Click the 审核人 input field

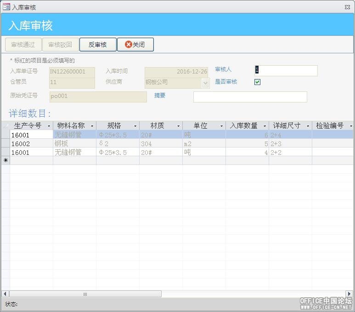pos(286,71)
